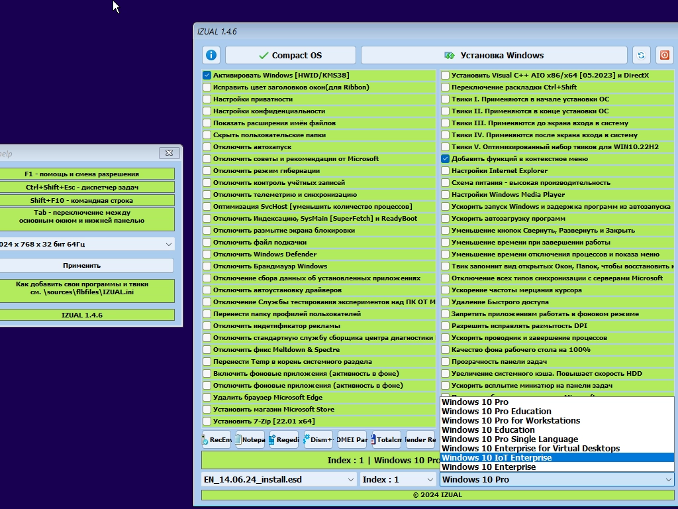Enable Переключение раскладки Ctrl+Shift

coord(445,87)
